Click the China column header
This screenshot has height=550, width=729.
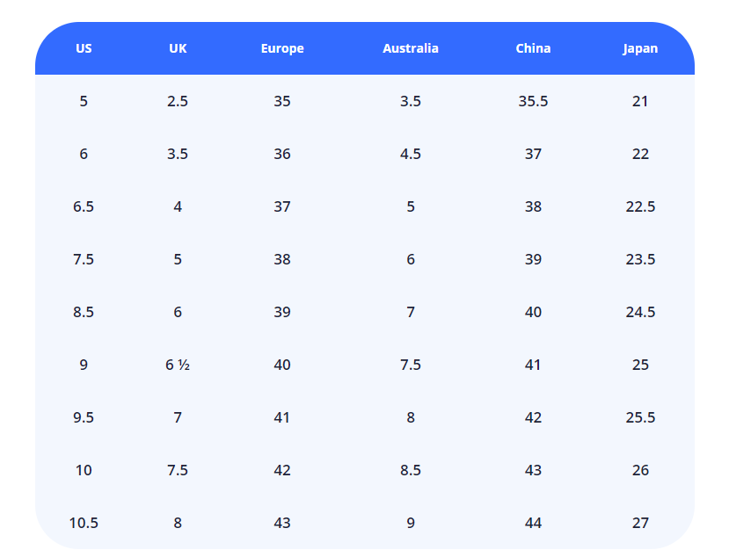pos(533,48)
